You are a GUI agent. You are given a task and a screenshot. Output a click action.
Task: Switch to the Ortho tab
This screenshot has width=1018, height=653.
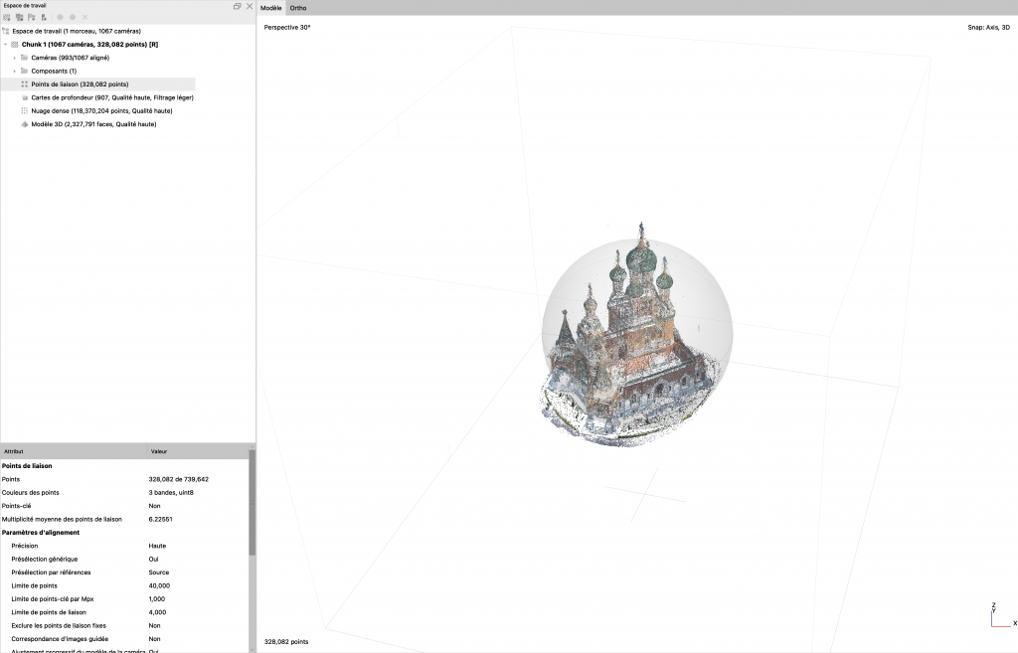pos(298,8)
